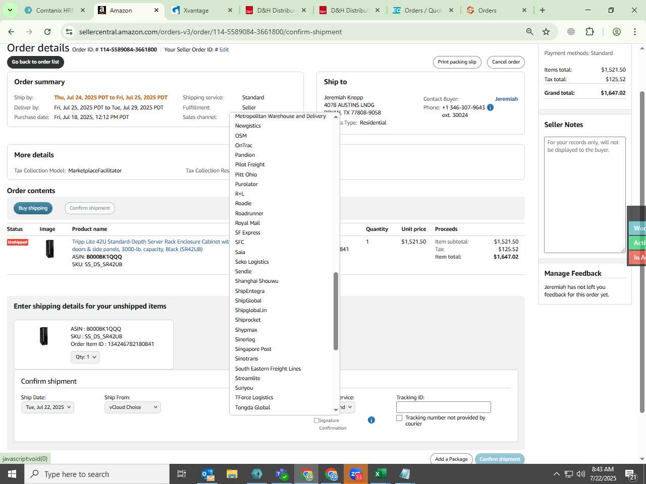The height and width of the screenshot is (484, 646).
Task: Click the zoom magnifier icon in address bar
Action: pyautogui.click(x=529, y=32)
